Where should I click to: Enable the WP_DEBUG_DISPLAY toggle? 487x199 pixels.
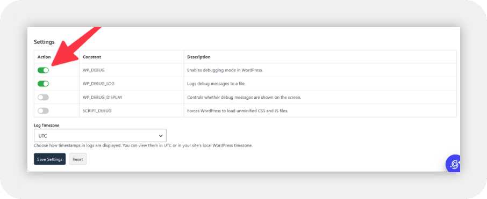click(x=43, y=97)
